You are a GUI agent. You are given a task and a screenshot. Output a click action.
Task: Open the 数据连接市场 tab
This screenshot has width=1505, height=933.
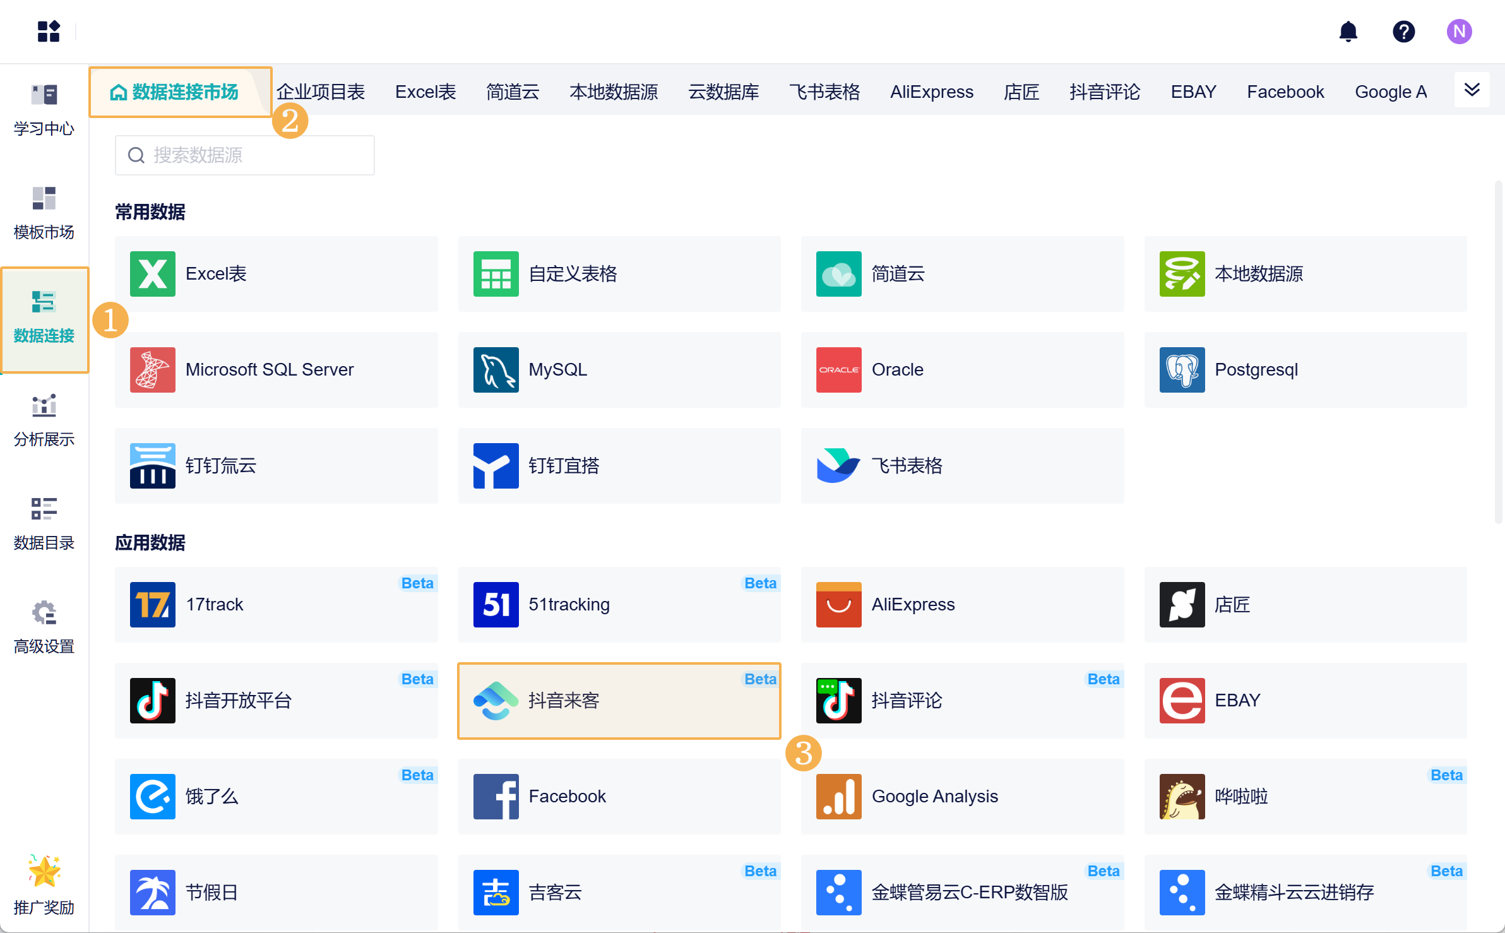pyautogui.click(x=180, y=92)
